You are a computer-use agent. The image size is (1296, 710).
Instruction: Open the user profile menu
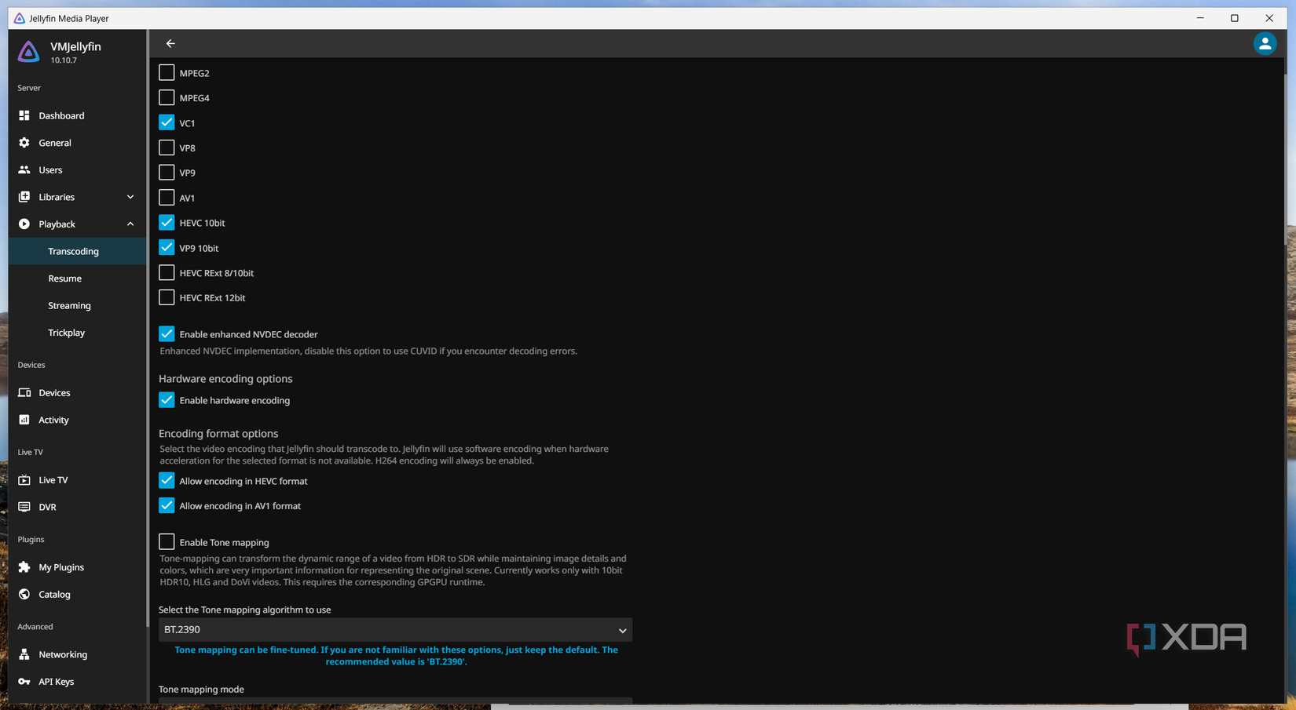[1265, 43]
